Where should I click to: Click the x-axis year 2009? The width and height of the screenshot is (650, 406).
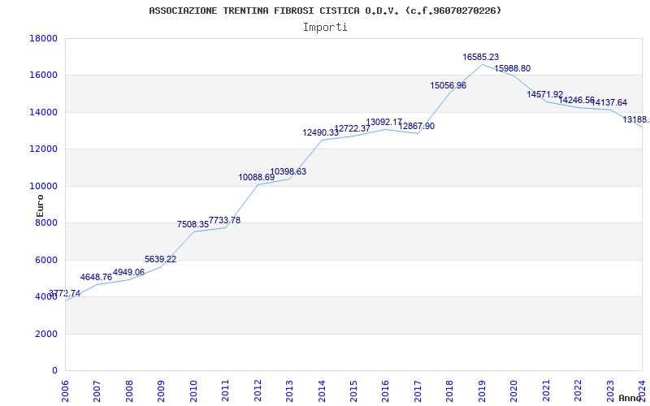click(x=161, y=391)
